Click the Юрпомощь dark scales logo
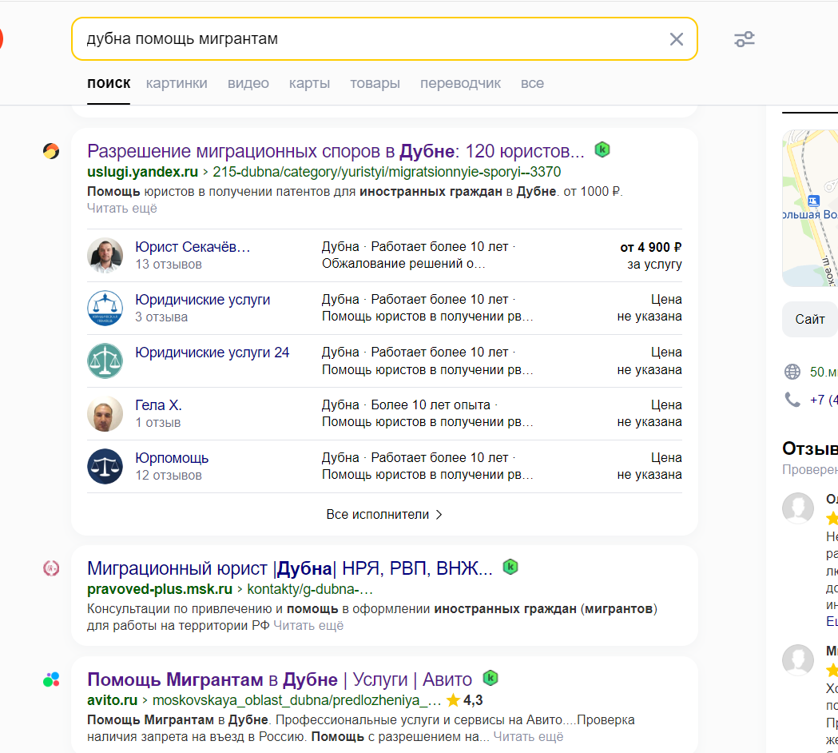The height and width of the screenshot is (753, 838). tap(105, 466)
